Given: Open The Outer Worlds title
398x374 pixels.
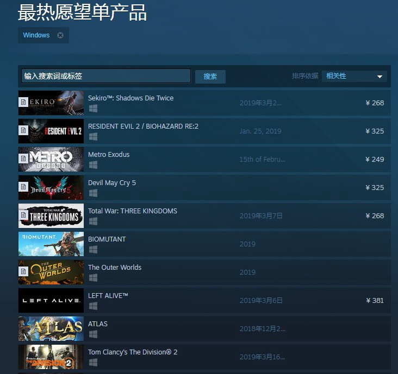Looking at the screenshot, I should (x=115, y=267).
